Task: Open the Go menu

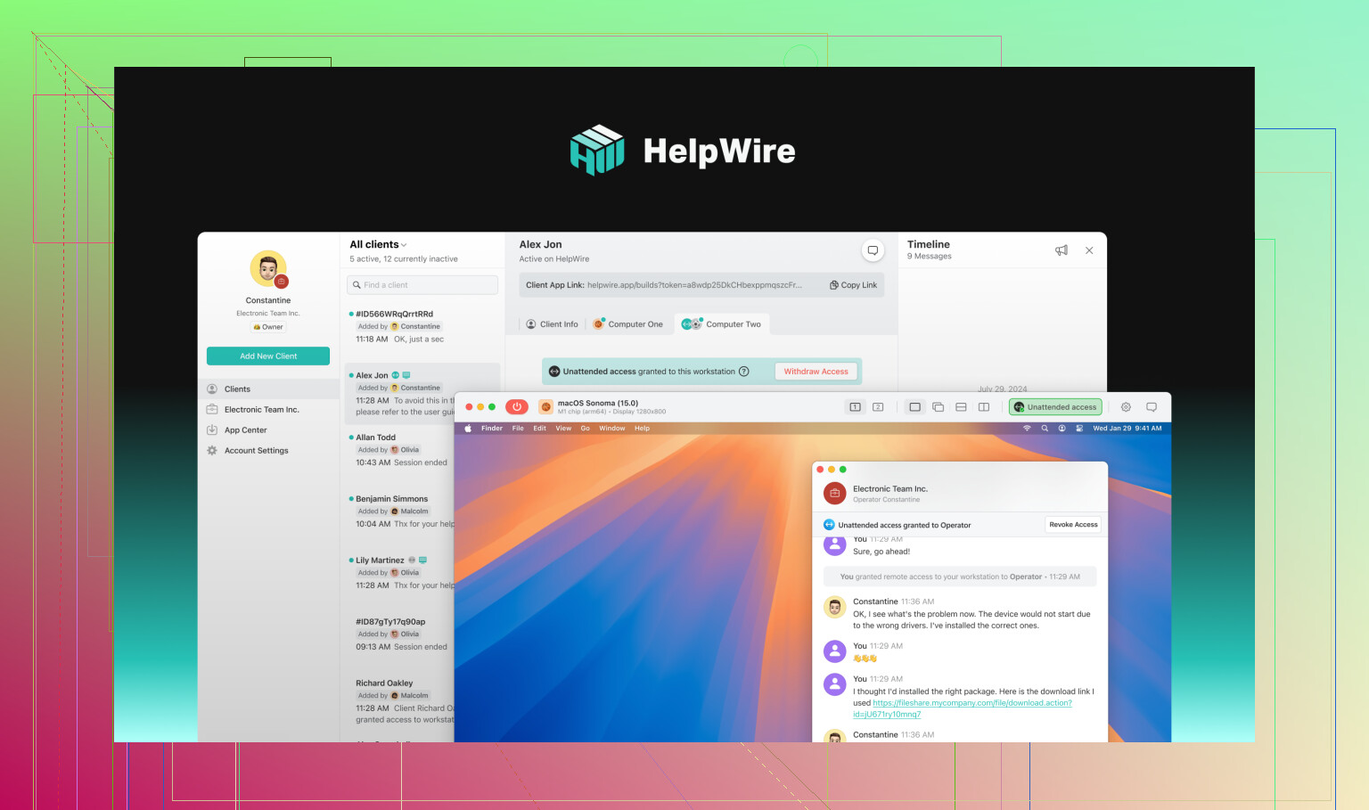Action: coord(586,429)
